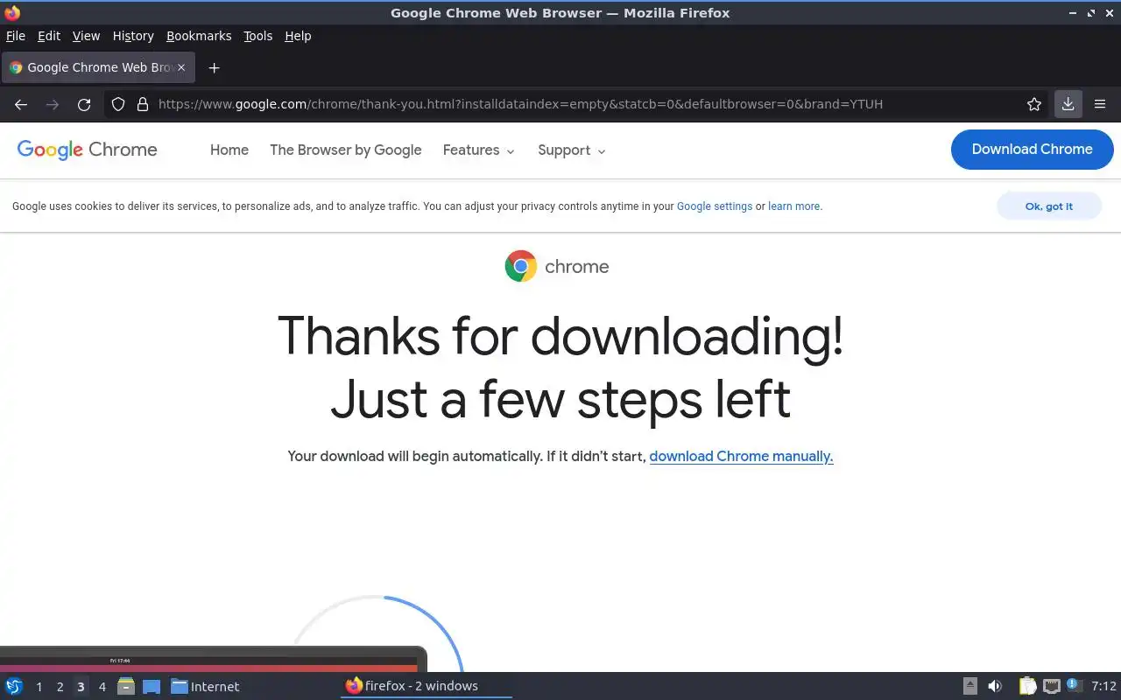Click the forward navigation arrow
The image size is (1121, 700).
coord(53,104)
